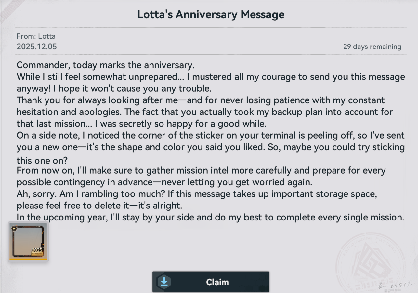Click the "Commander, today marks the anniversary" line

pos(106,65)
